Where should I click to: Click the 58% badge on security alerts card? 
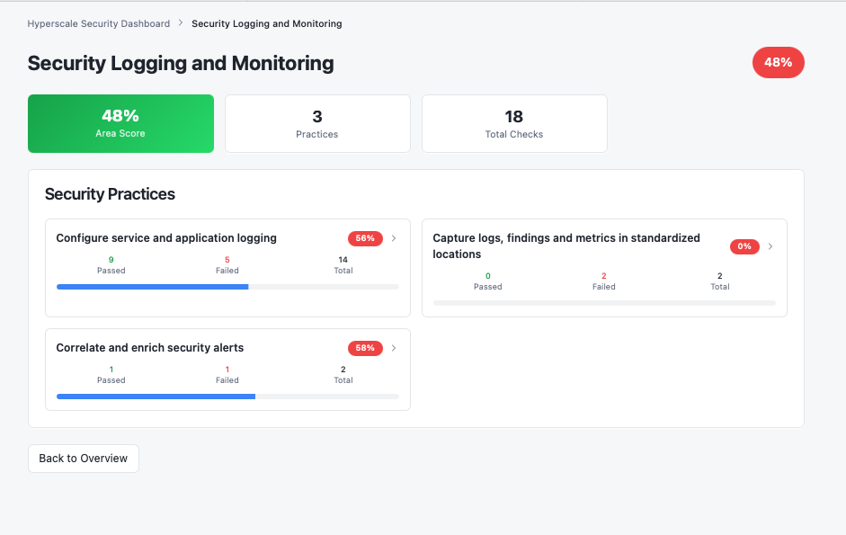click(x=364, y=348)
